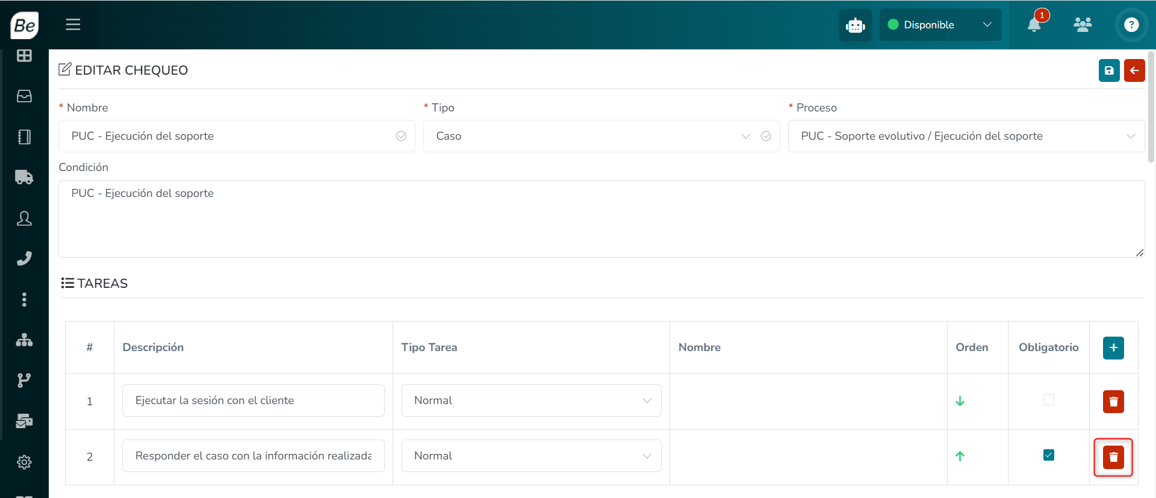
Task: Uncheck Obligatorio for task 2
Action: coord(1049,455)
